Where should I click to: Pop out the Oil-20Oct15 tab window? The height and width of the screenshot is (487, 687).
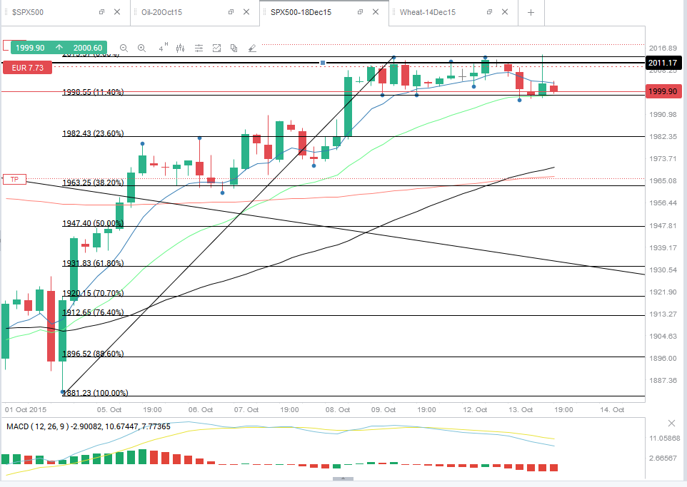pyautogui.click(x=231, y=12)
